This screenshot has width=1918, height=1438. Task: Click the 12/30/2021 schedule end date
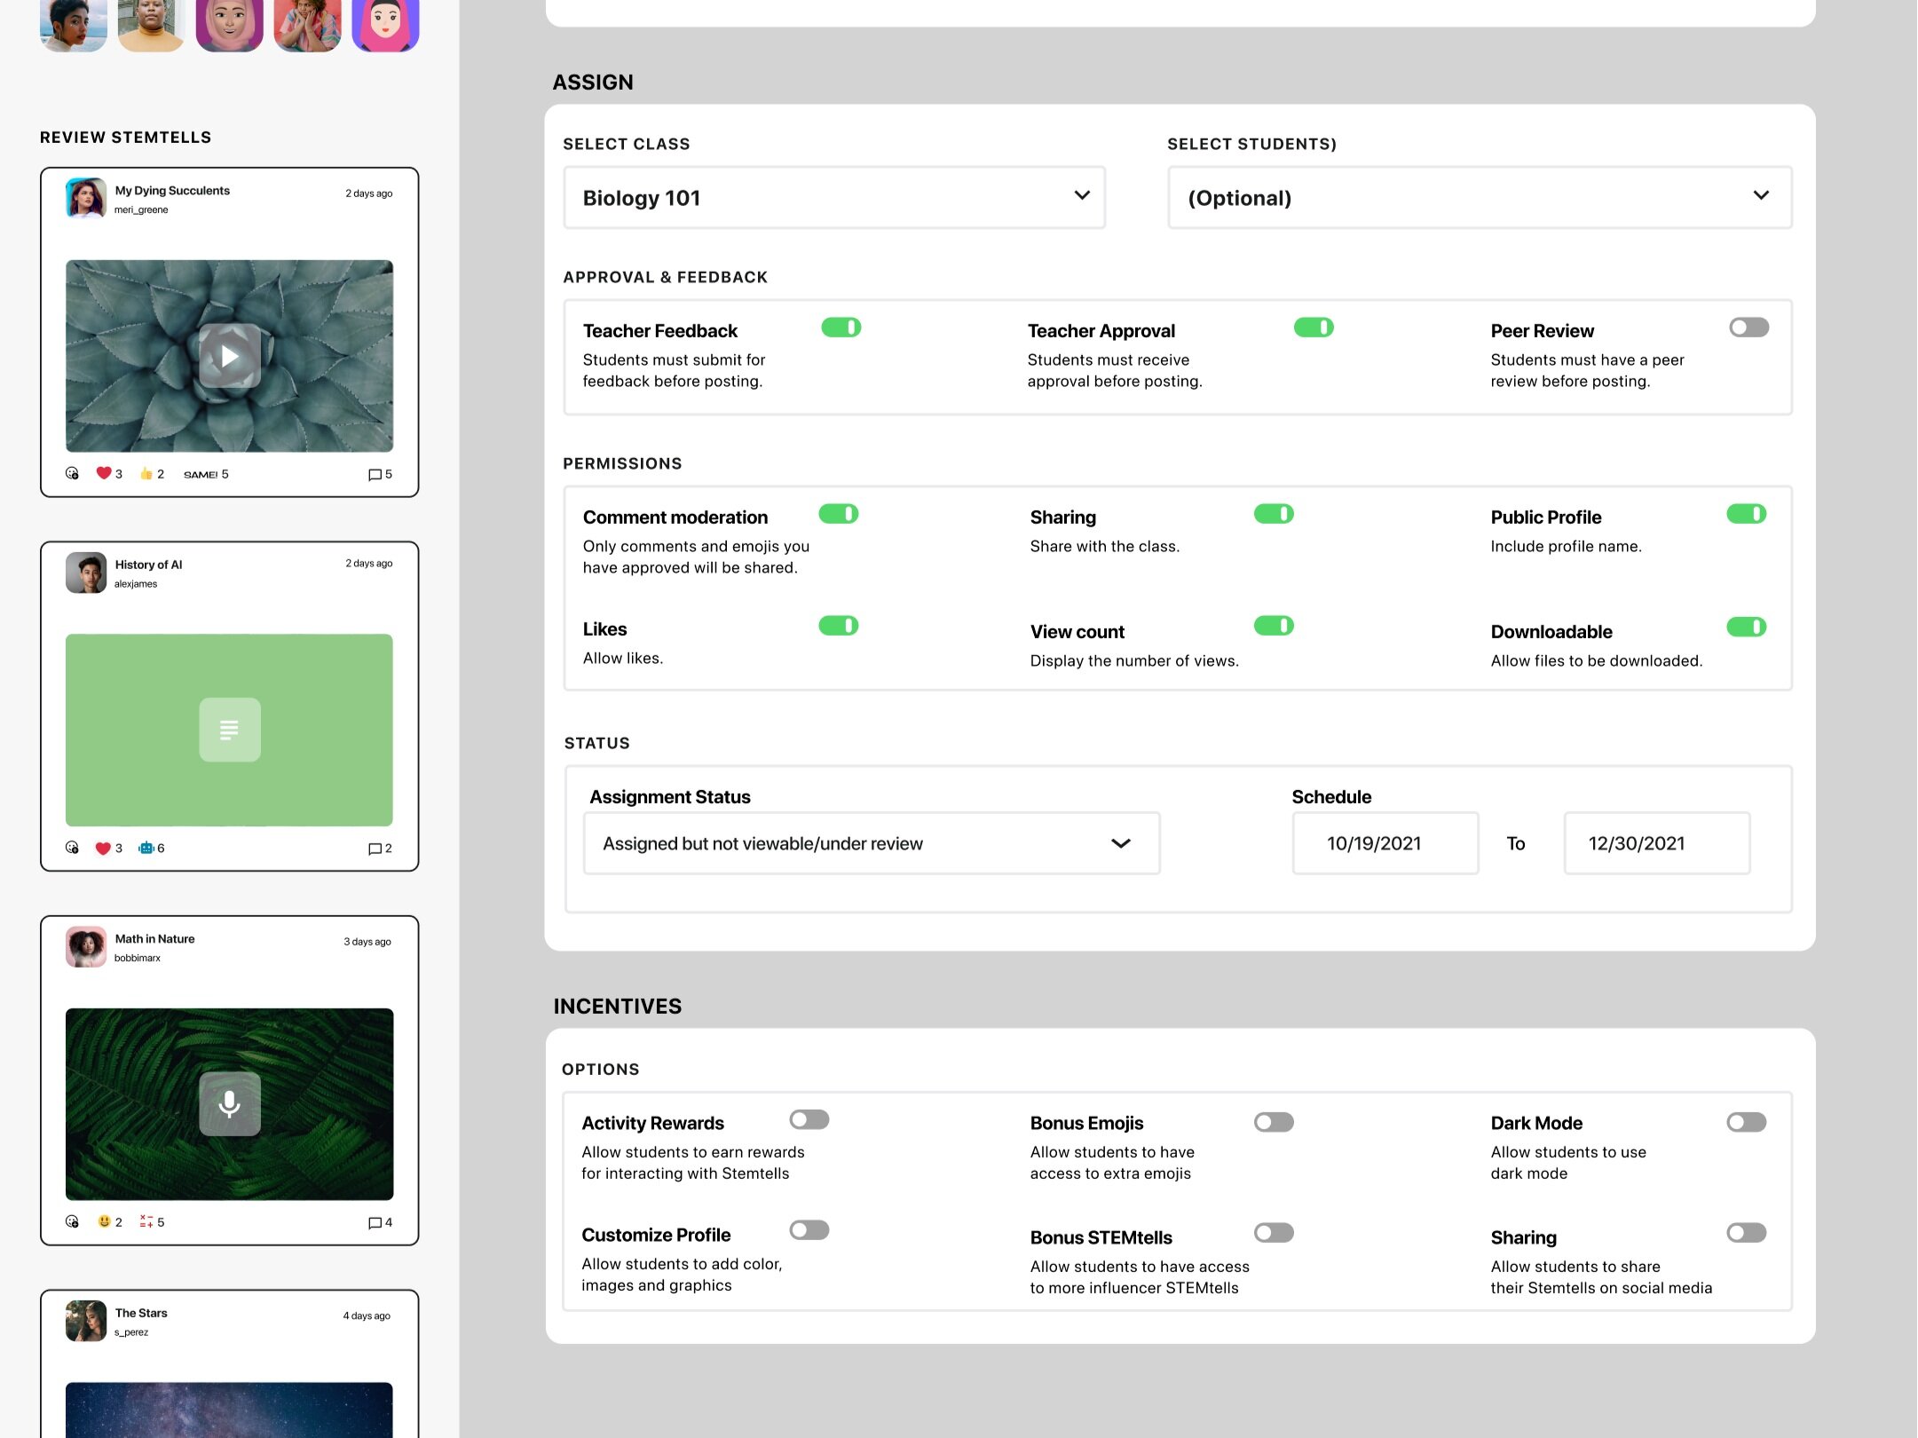(x=1657, y=843)
